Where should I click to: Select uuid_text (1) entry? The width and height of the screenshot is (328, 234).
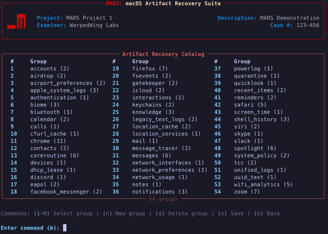(x=255, y=177)
